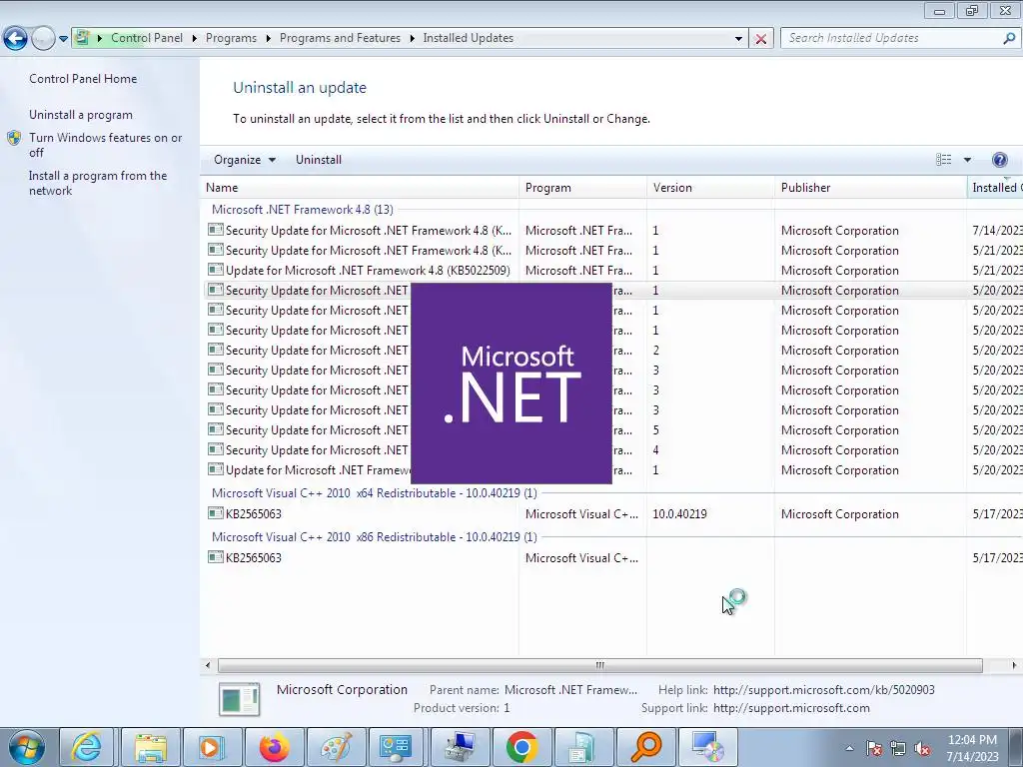This screenshot has width=1023, height=767.
Task: Open Action Center flag in system tray
Action: click(x=874, y=749)
